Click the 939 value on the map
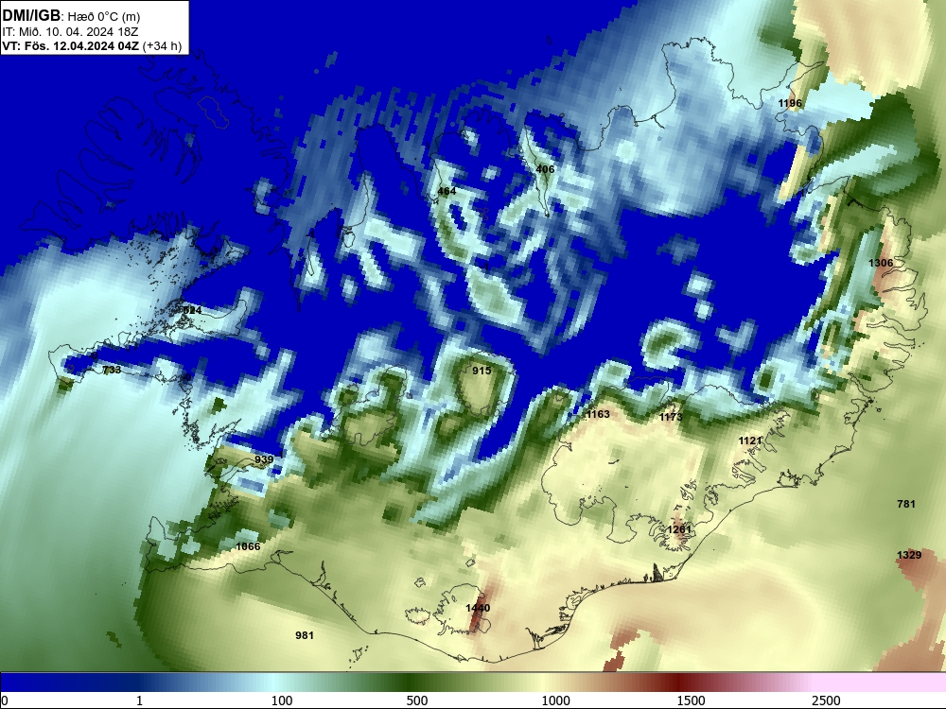This screenshot has width=946, height=709. coord(264,459)
